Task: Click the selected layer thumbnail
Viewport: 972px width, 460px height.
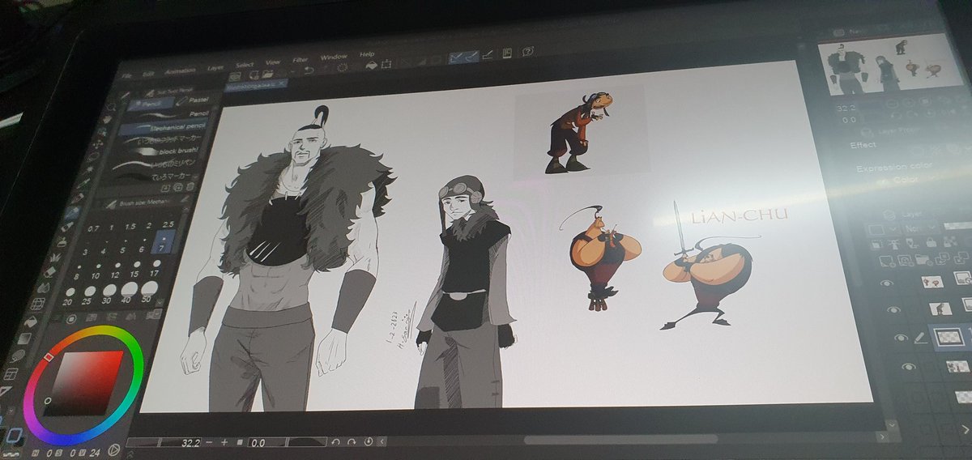Action: (x=949, y=335)
